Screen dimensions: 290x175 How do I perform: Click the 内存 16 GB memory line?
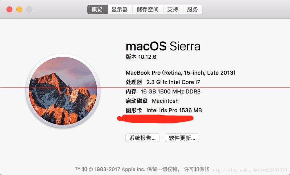tap(163, 92)
